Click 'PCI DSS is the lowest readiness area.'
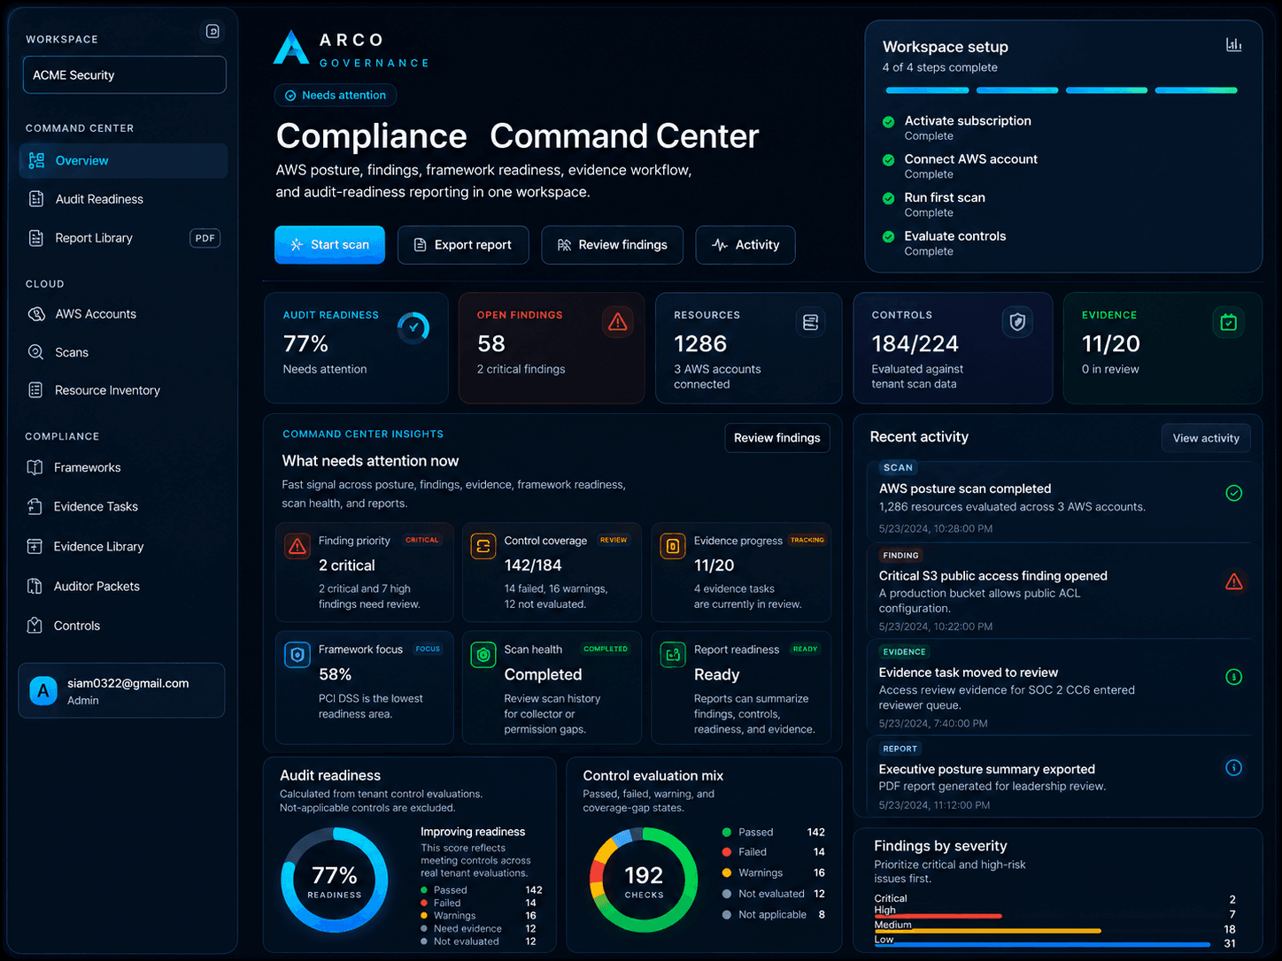This screenshot has height=961, width=1282. (x=371, y=706)
